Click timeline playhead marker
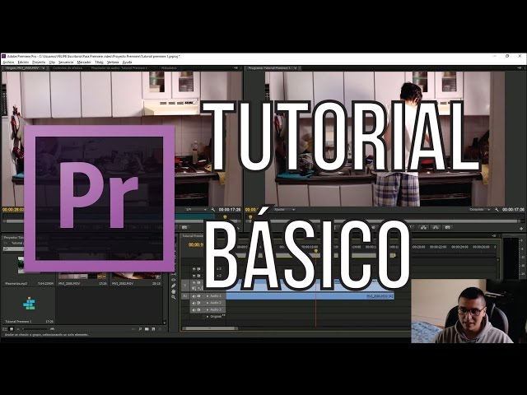 point(316,250)
